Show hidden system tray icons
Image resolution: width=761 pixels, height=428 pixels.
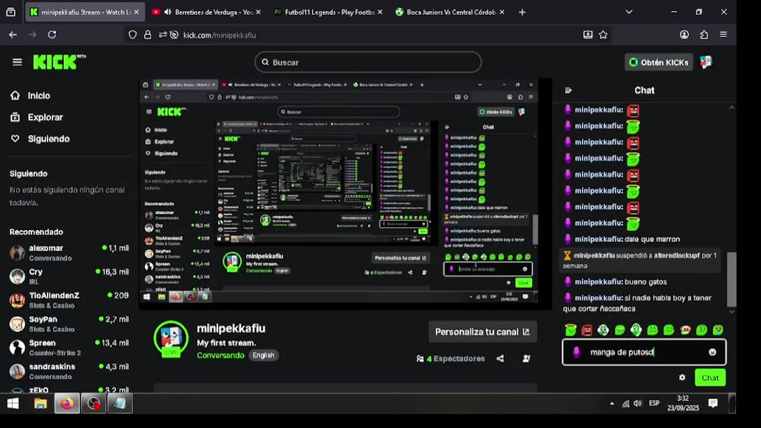tap(612, 404)
